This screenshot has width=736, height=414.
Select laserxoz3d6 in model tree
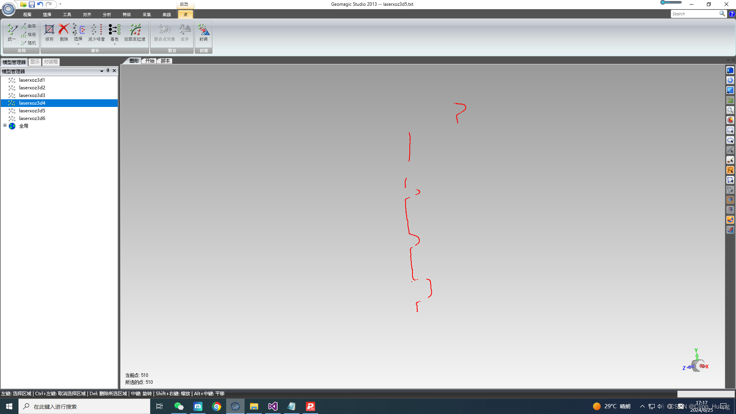click(59, 118)
